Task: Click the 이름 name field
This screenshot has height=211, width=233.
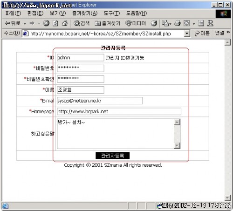Action: click(x=81, y=90)
